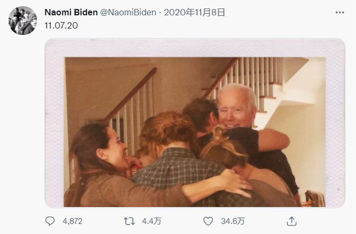Open the circular profile avatar of the tweet author
Viewport: 356px width, 234px height.
(23, 21)
